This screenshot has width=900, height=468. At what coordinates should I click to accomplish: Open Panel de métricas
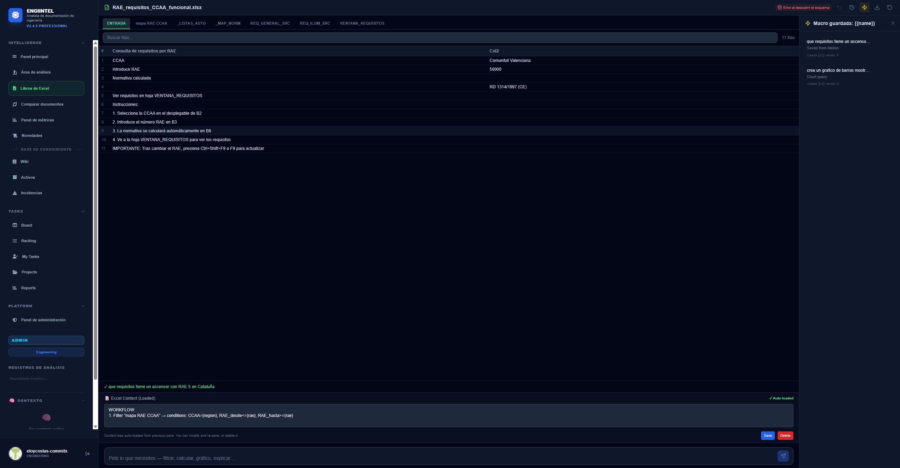point(46,120)
